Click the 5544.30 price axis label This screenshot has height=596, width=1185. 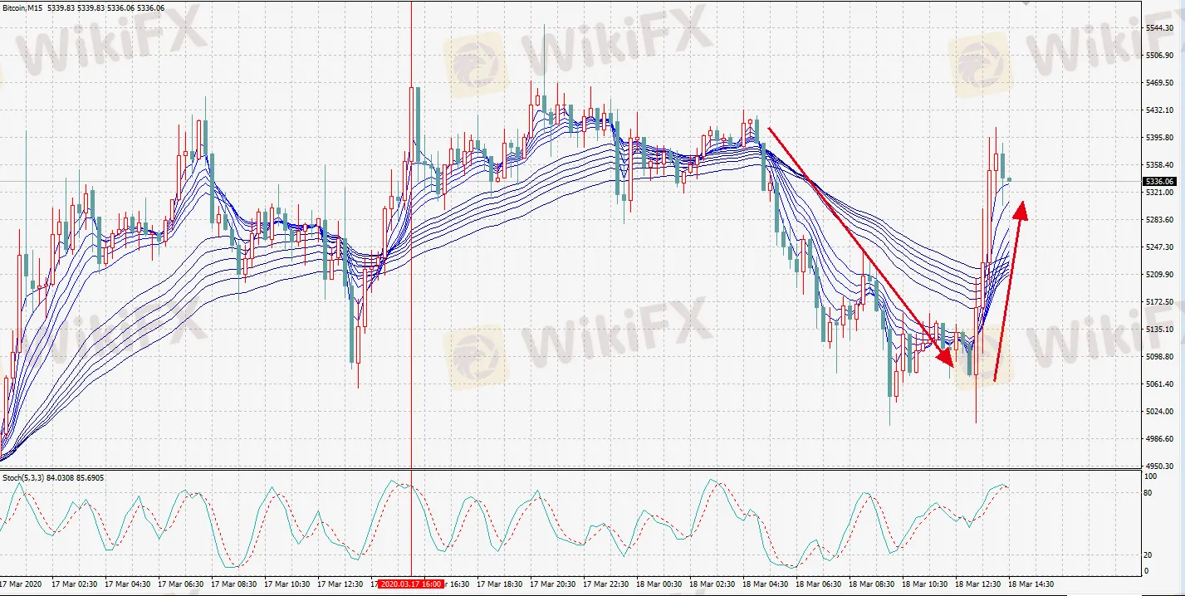pyautogui.click(x=1159, y=28)
